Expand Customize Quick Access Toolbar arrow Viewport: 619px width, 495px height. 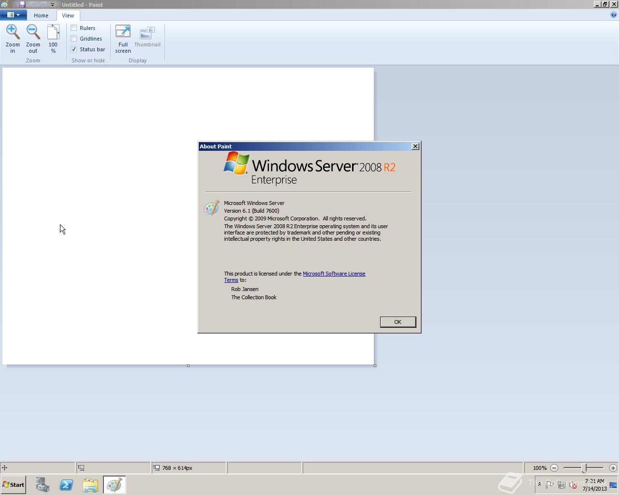[x=52, y=5]
